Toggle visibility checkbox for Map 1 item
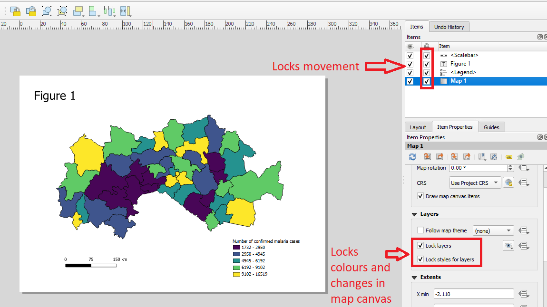This screenshot has height=307, width=547. [x=410, y=81]
